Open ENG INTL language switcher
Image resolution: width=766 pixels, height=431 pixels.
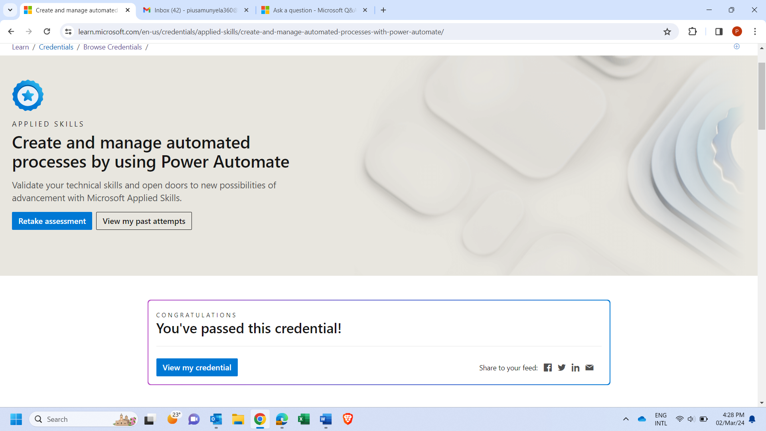(661, 419)
